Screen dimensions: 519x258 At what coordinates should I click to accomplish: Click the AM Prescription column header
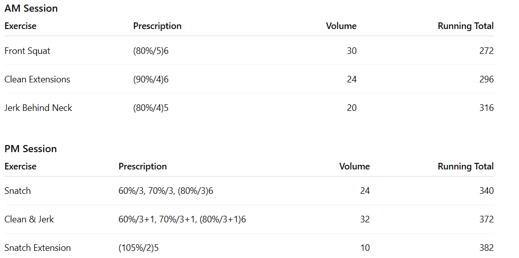(157, 26)
